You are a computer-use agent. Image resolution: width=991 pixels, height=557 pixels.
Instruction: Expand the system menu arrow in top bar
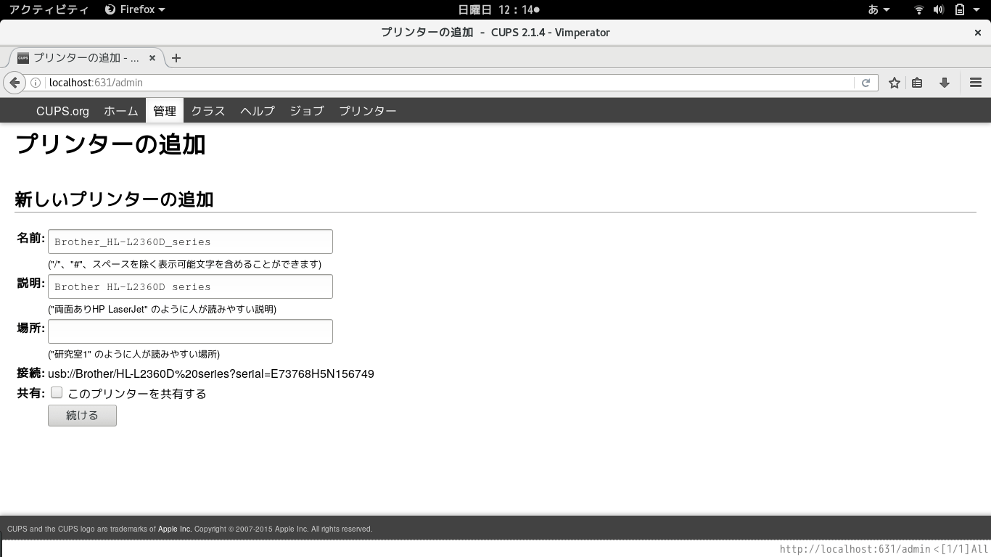tap(977, 9)
